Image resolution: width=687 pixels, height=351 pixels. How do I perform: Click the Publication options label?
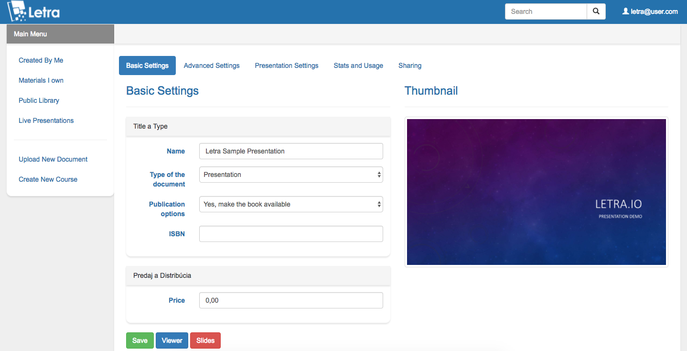coord(167,209)
